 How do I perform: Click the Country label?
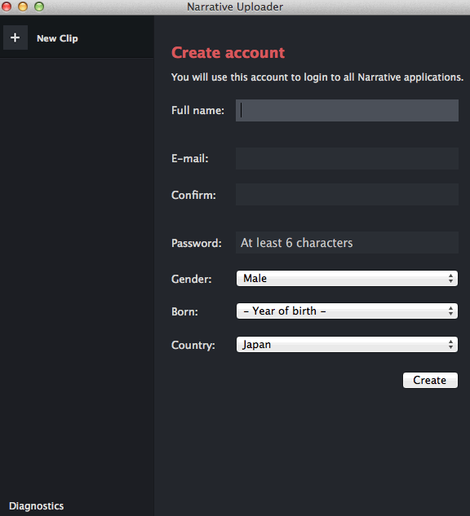[x=193, y=345]
